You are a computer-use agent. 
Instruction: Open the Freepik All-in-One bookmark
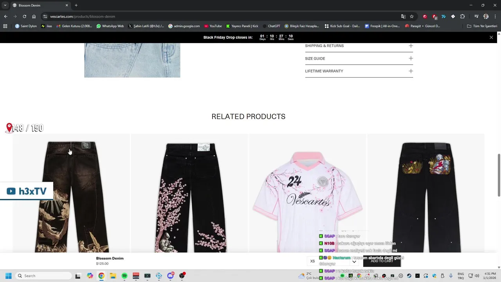(382, 26)
